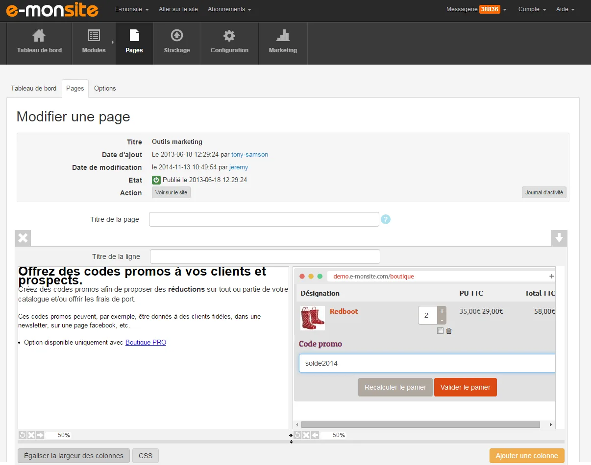Click the help question mark icon
The height and width of the screenshot is (465, 591).
(386, 220)
